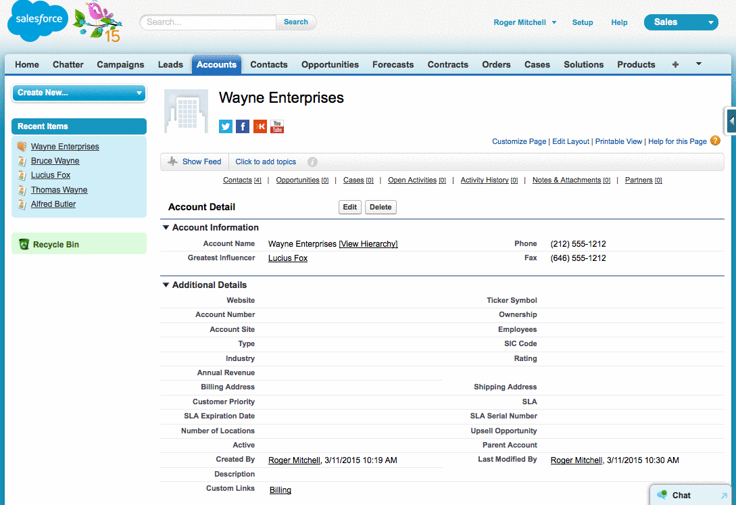Open the Edit Layout link

pos(571,141)
